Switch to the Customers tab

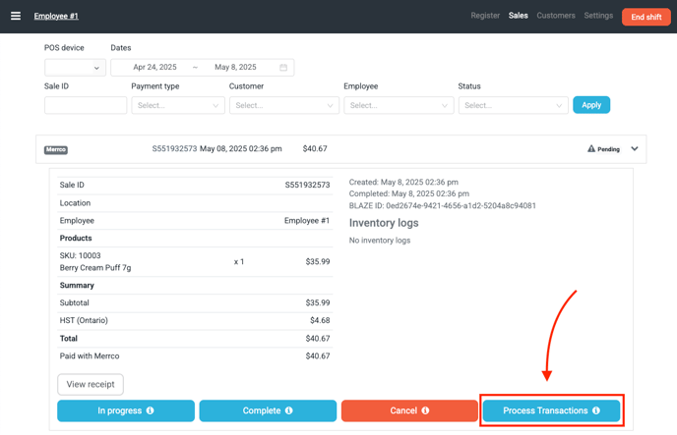click(555, 16)
